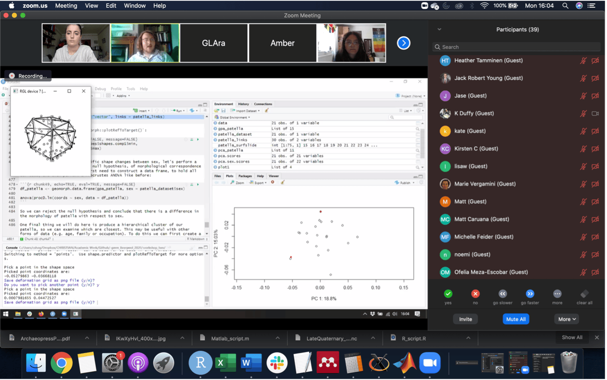Viewport: 607px width, 380px height.
Task: Click the go slower reaction icon
Action: (x=502, y=294)
